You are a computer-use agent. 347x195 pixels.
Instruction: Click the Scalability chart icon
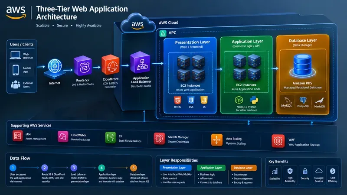pyautogui.click(x=275, y=171)
